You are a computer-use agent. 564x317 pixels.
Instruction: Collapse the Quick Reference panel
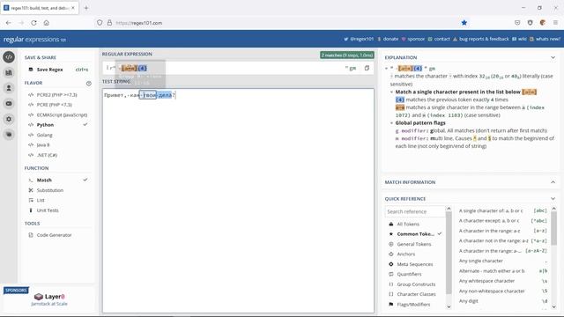click(x=553, y=199)
